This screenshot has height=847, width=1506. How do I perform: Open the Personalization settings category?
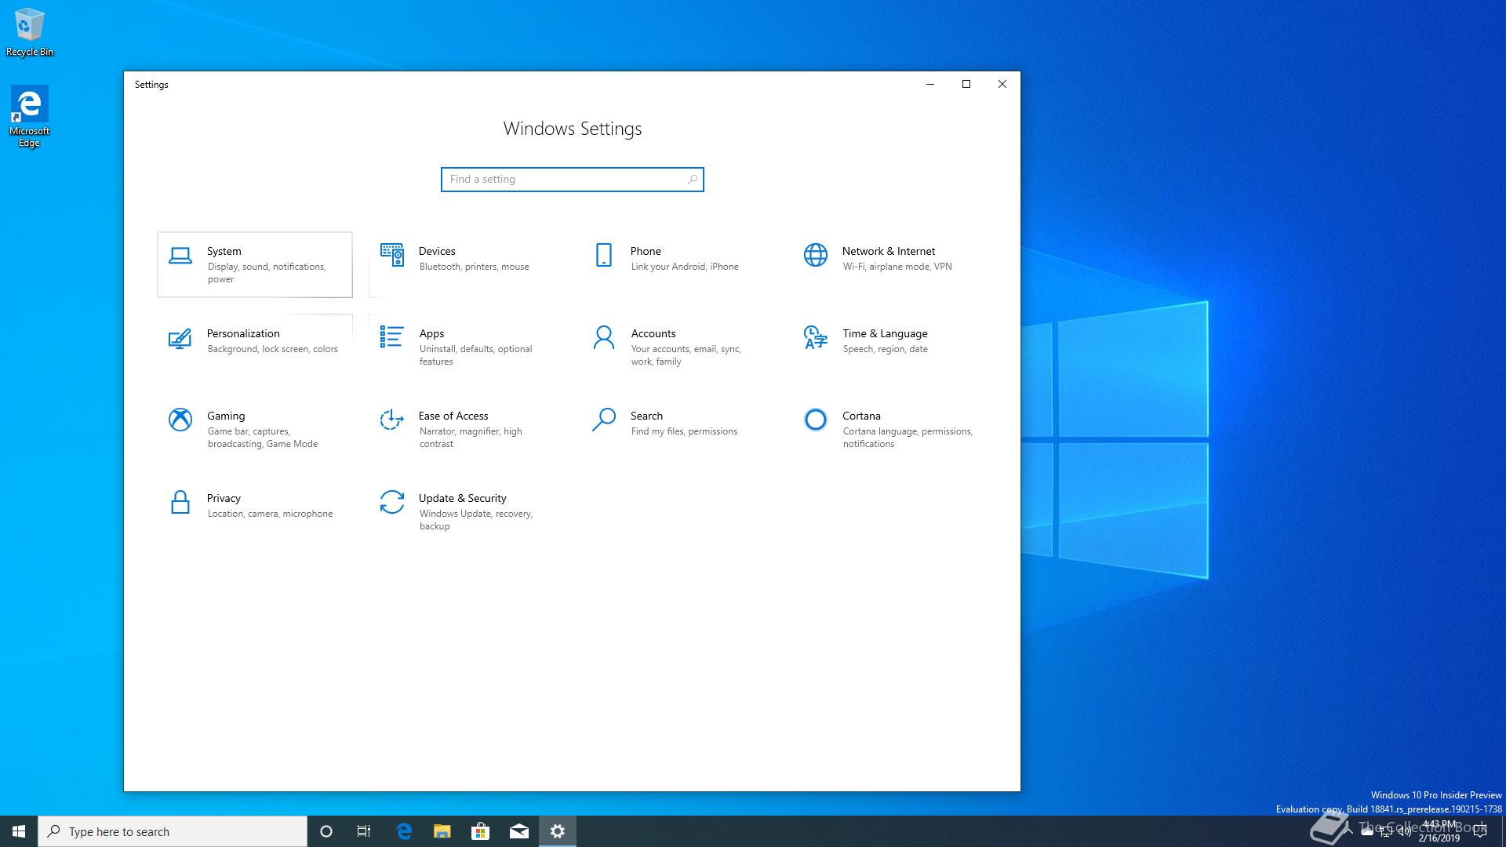pyautogui.click(x=255, y=347)
